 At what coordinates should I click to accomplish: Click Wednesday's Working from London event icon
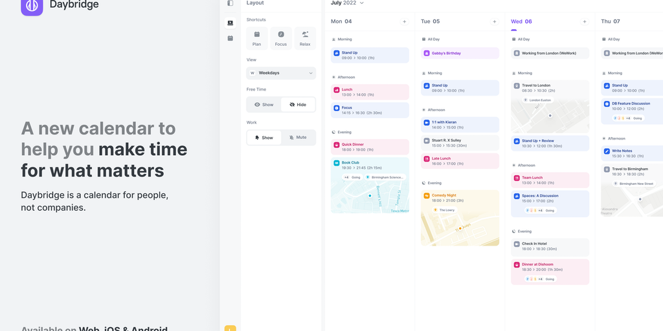[517, 53]
